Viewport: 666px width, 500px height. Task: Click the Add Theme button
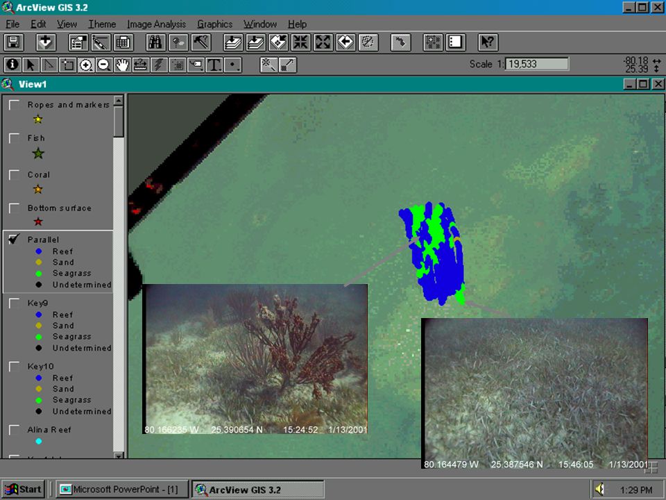tap(46, 42)
